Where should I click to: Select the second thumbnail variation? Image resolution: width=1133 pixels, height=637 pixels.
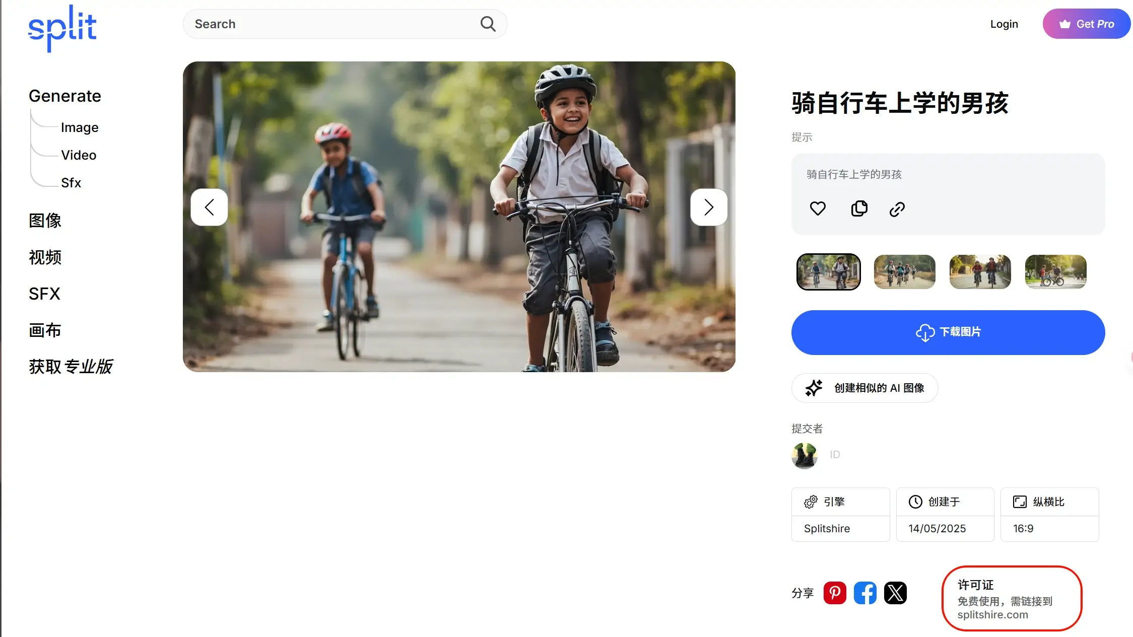coord(904,271)
